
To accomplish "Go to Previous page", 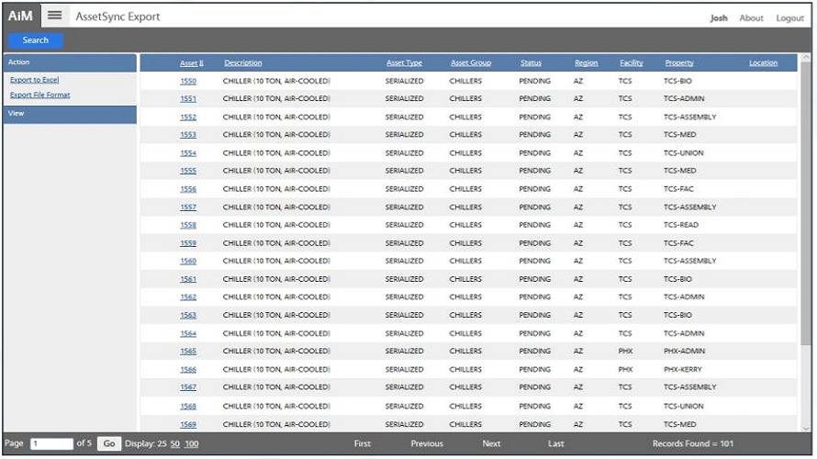I will pyautogui.click(x=427, y=444).
